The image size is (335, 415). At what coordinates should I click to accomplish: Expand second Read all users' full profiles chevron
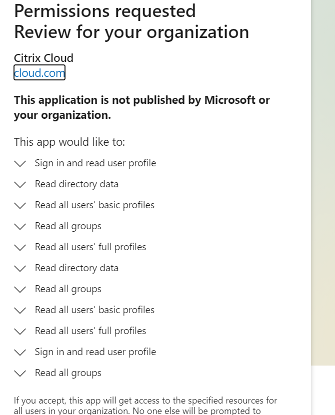point(20,331)
